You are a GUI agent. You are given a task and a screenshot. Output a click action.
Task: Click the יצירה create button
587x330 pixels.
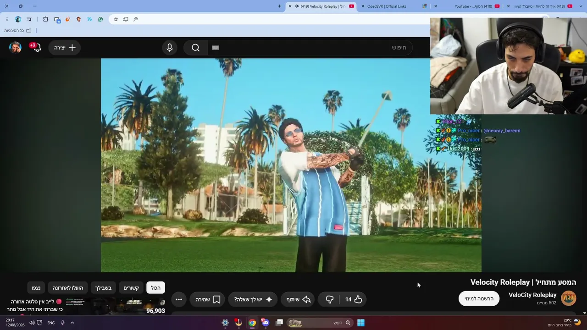coord(65,48)
